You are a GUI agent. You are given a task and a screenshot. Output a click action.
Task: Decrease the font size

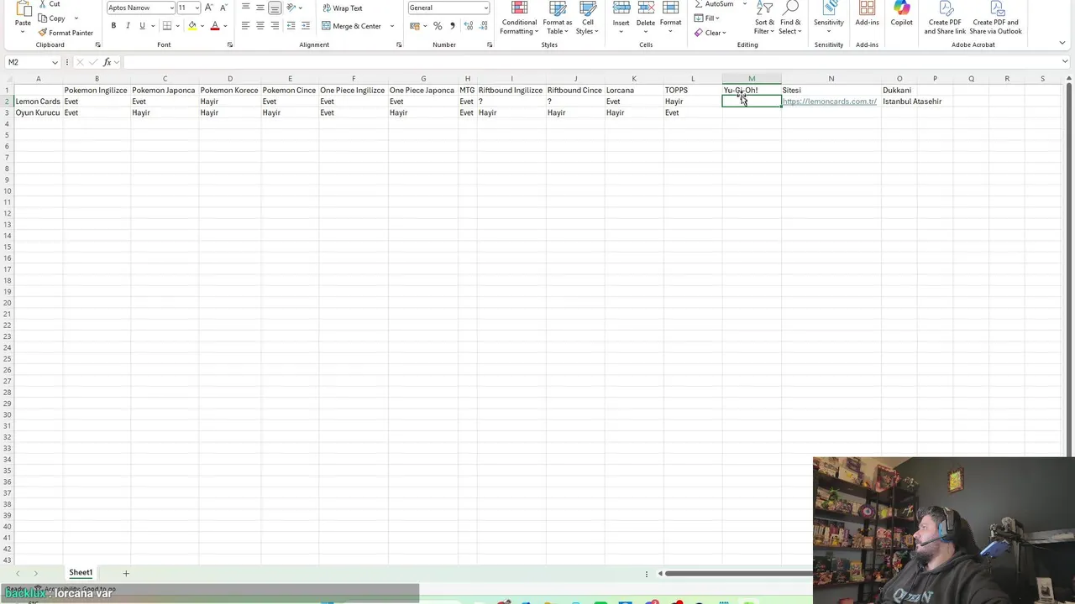click(x=223, y=8)
